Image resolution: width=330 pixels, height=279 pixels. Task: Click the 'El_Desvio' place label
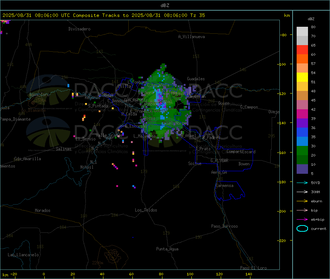[86, 139]
